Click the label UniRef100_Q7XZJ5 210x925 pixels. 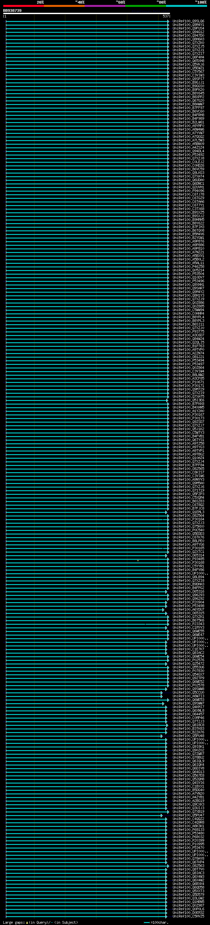pyautogui.click(x=188, y=46)
